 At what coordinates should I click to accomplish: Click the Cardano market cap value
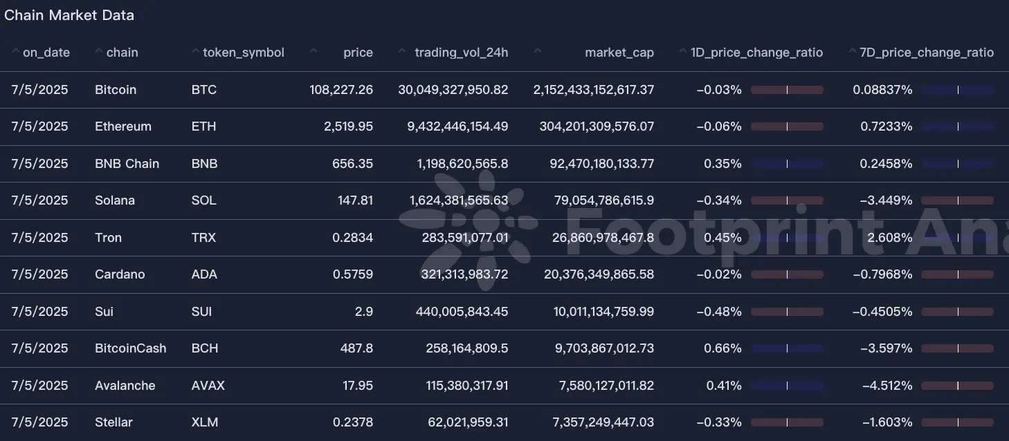point(599,274)
